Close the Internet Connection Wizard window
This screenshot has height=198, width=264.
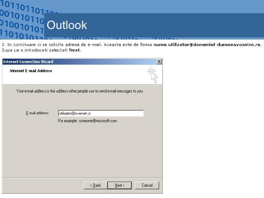coord(159,61)
